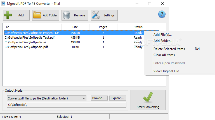
Task: Select Delete Selected Items menu entry
Action: click(179, 49)
